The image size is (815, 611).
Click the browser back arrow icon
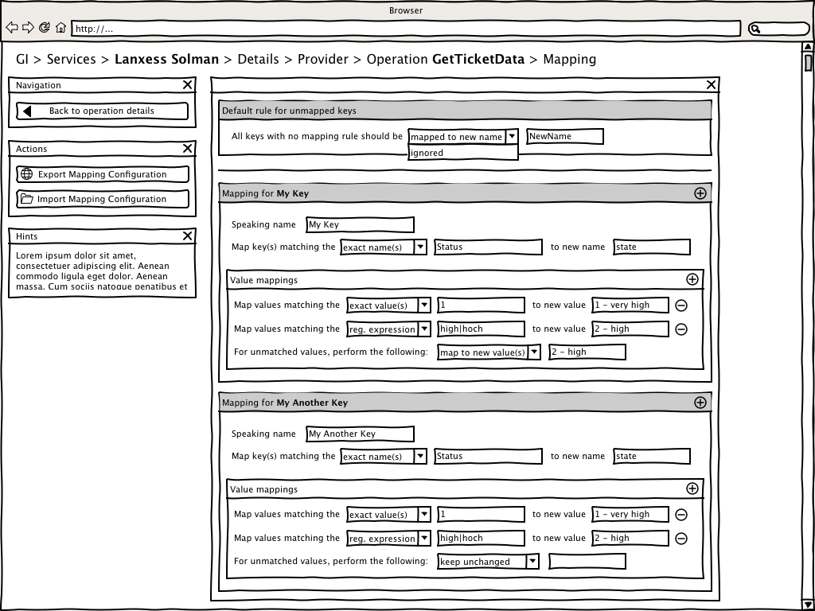[12, 28]
